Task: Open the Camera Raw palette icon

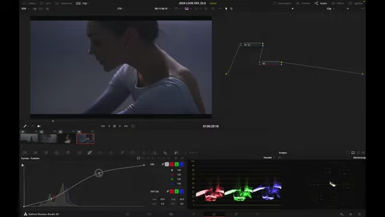Action: (x=25, y=153)
